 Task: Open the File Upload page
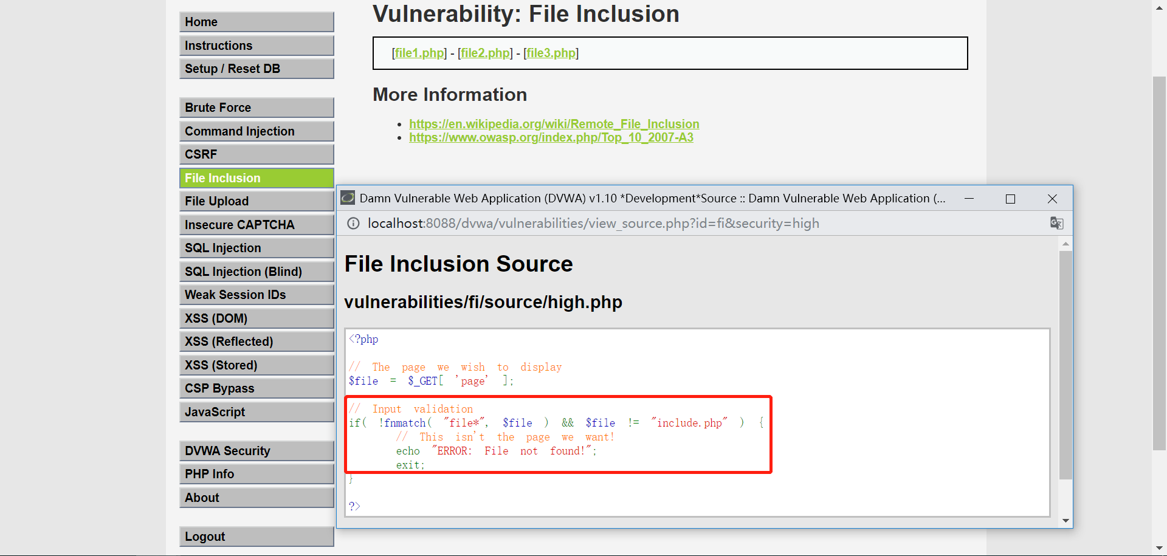256,201
